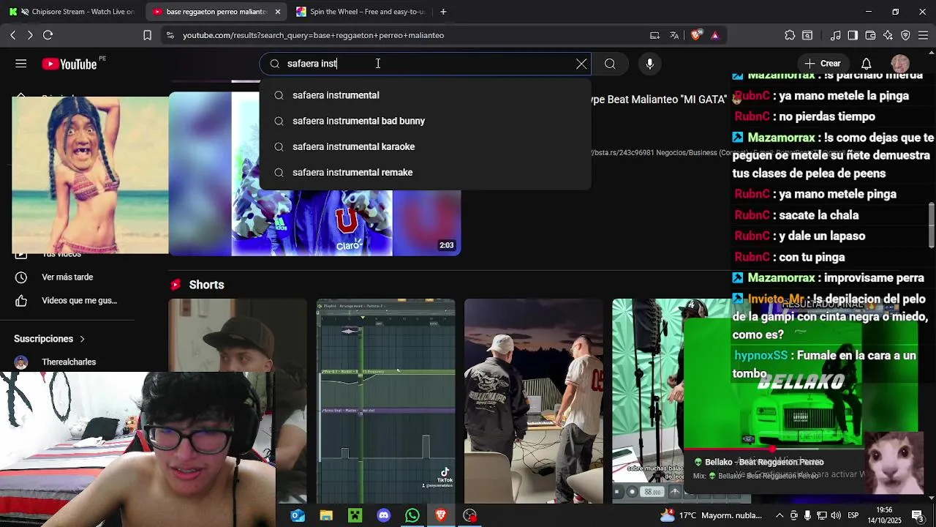Open page translate icon in address bar
The height and width of the screenshot is (527, 936).
point(674,35)
